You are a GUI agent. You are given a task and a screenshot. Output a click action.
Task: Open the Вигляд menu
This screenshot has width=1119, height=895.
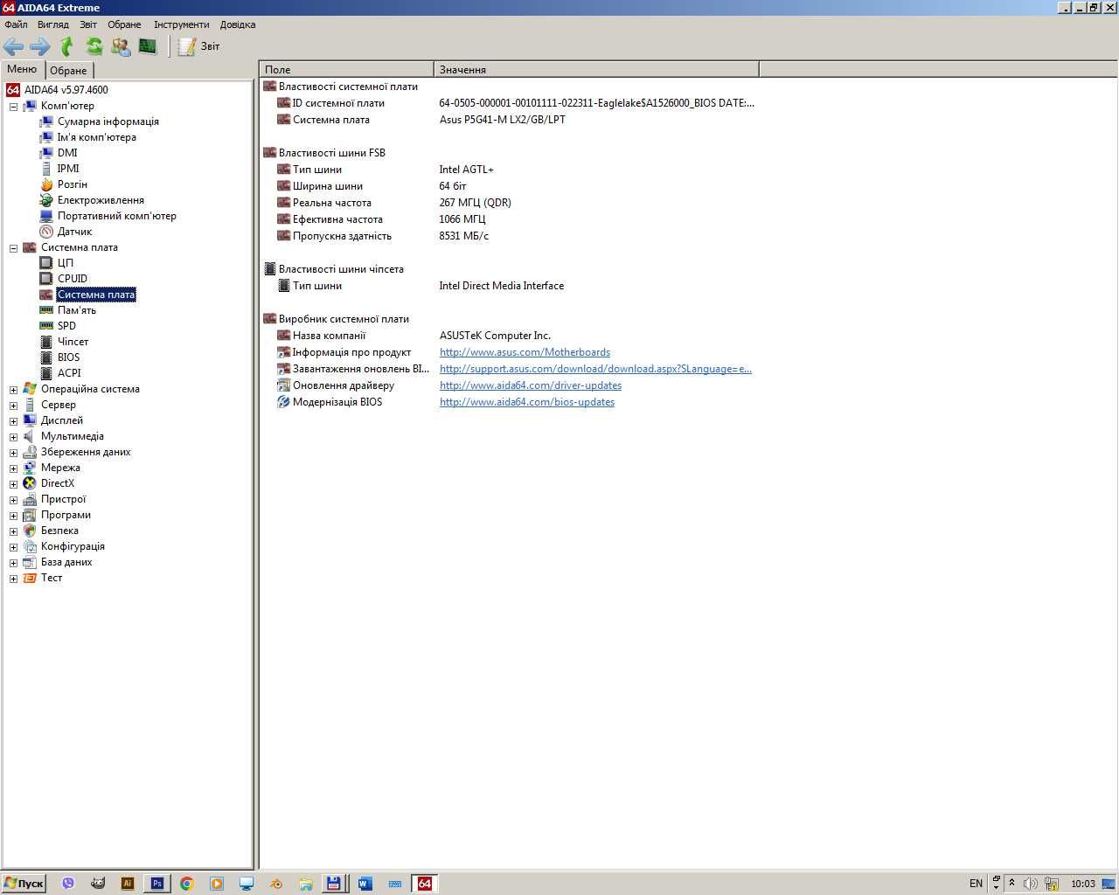53,24
